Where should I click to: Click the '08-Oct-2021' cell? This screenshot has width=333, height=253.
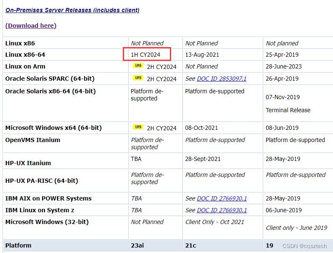coord(201,128)
